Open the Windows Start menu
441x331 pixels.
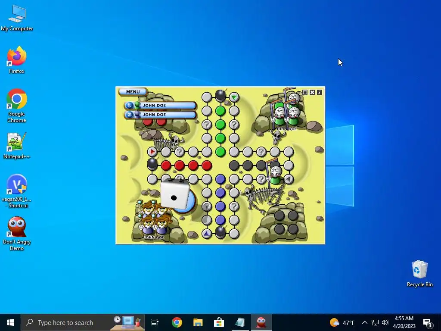(x=10, y=322)
